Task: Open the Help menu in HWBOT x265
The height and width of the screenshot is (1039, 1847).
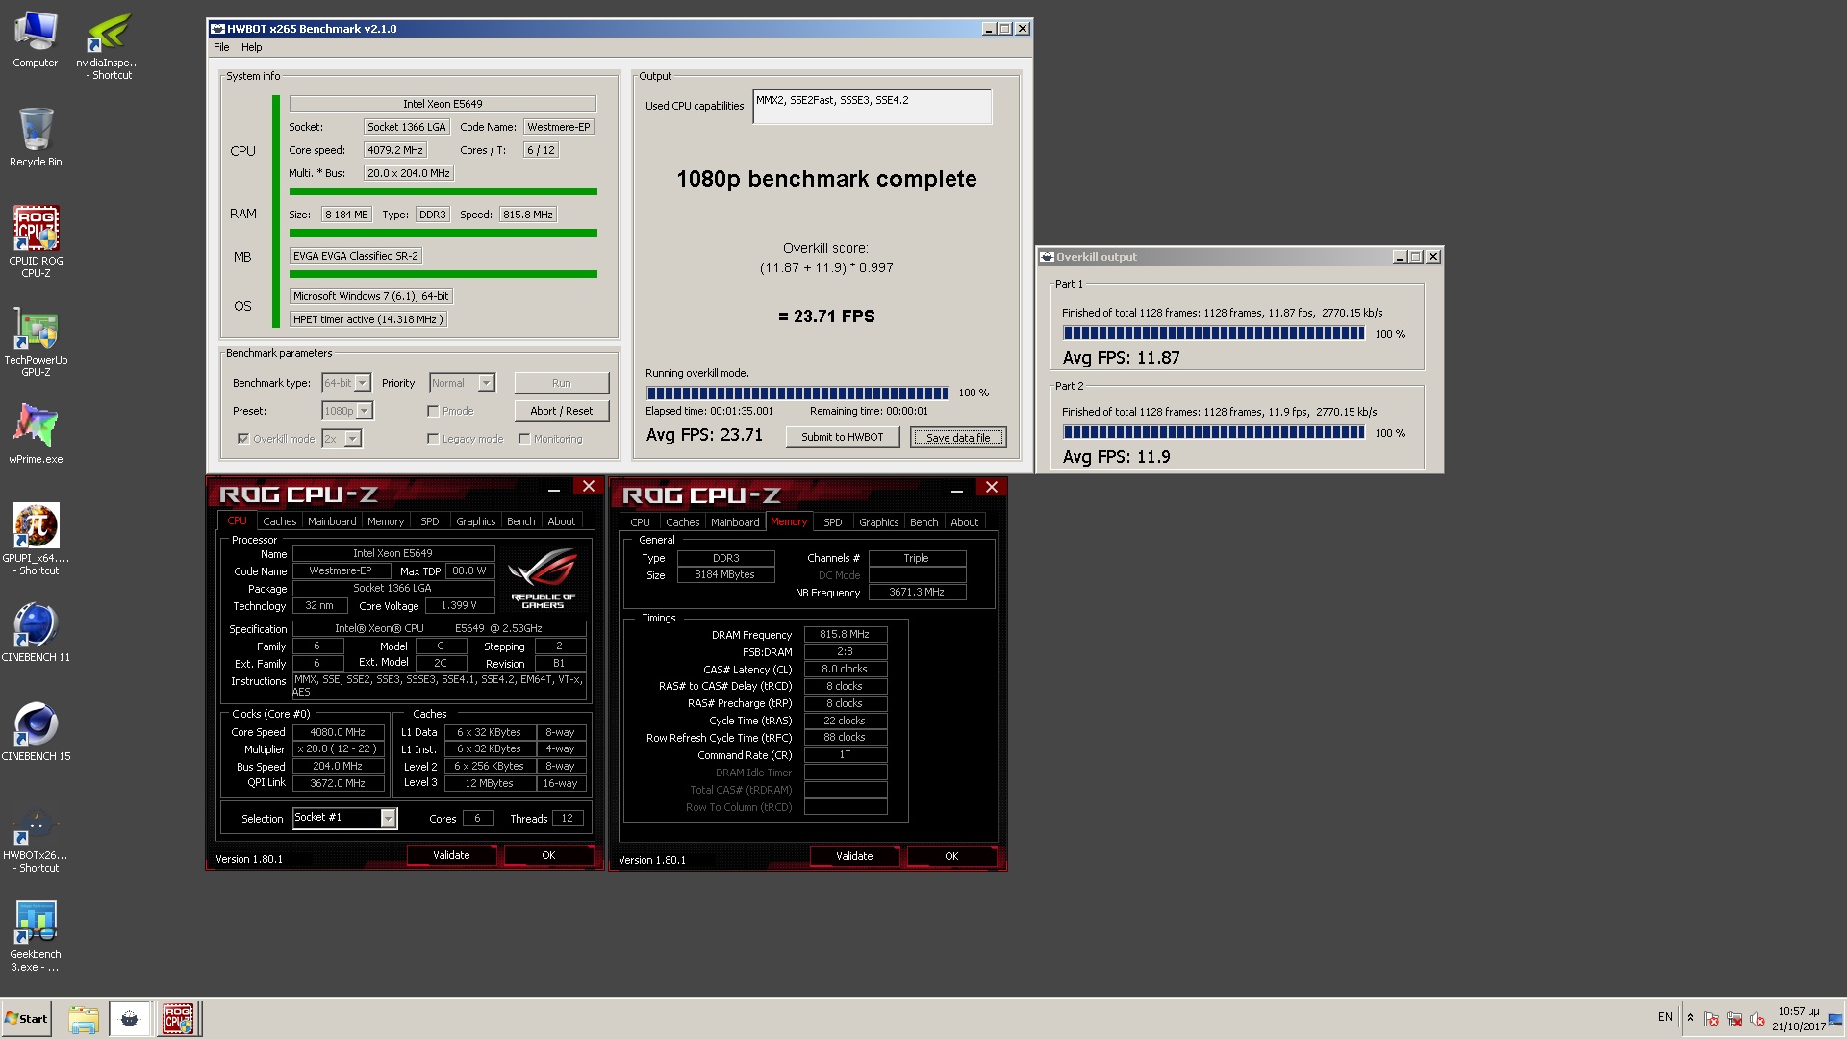Action: 251,47
